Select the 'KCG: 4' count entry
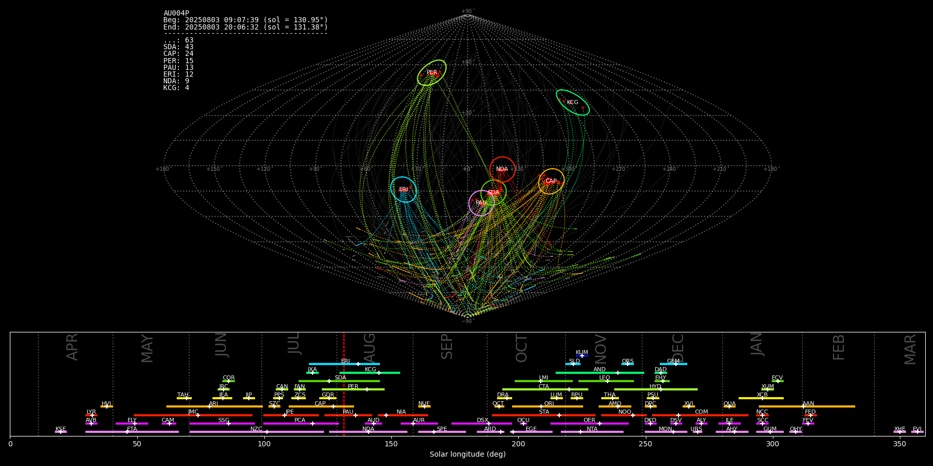This screenshot has width=933, height=466. 176,88
